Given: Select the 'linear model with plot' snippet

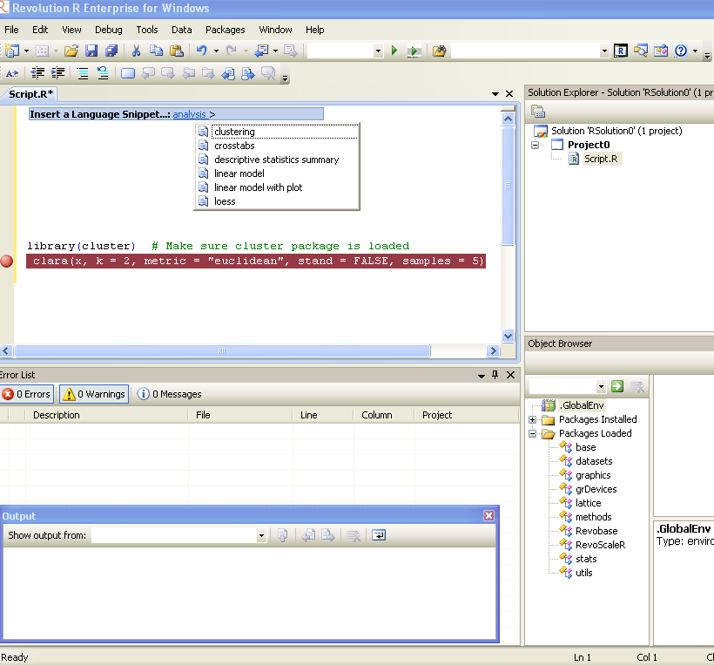Looking at the screenshot, I should pos(258,187).
